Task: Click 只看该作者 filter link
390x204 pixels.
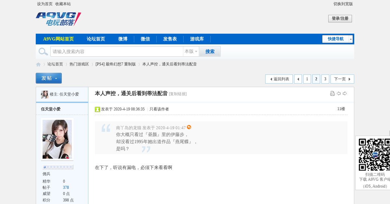Action: [x=159, y=109]
